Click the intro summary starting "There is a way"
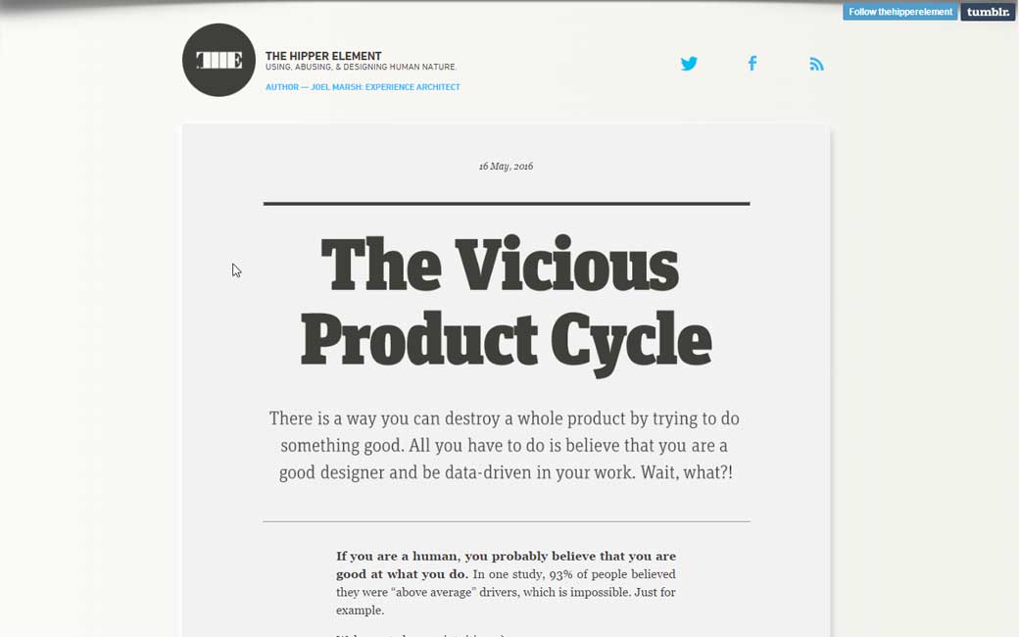 [x=505, y=418]
